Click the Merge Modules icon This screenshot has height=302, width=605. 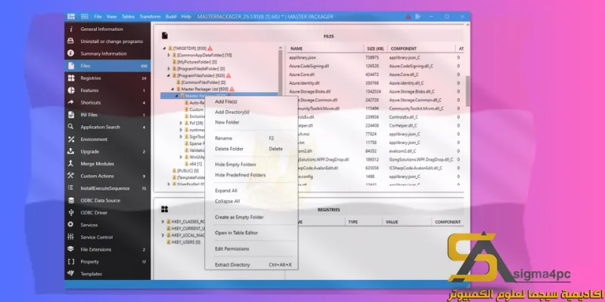pyautogui.click(x=70, y=163)
